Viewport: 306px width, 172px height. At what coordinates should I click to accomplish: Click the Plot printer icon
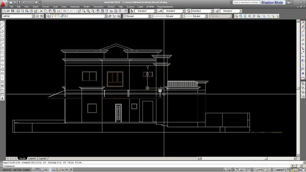18,11
